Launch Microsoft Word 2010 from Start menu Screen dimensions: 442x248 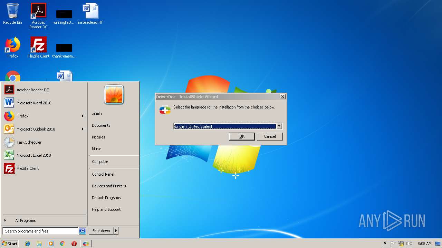[44, 103]
